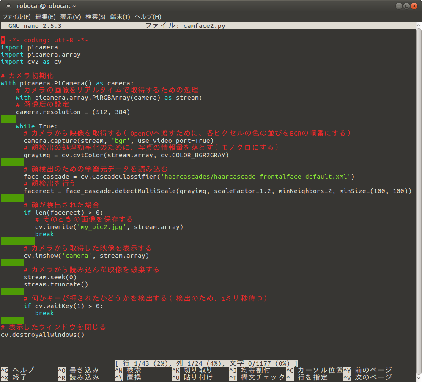The width and height of the screenshot is (422, 382).
Task: Open the ファイル(F) menu
Action: pyautogui.click(x=16, y=17)
